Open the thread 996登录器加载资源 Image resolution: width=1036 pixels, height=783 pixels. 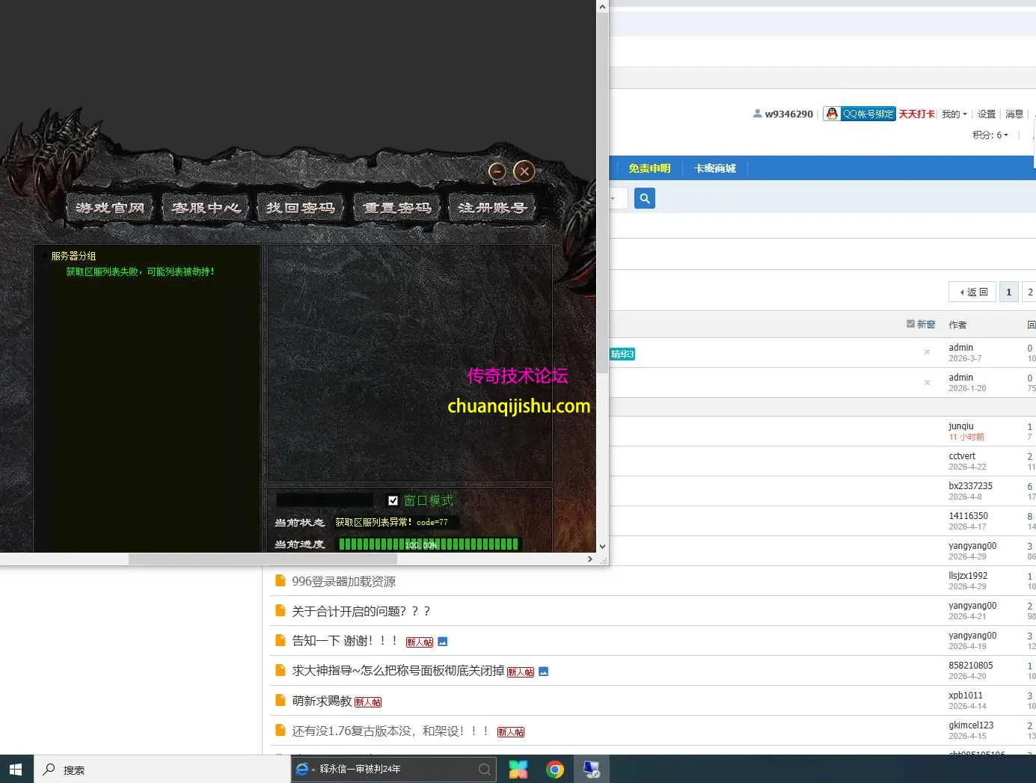(343, 581)
